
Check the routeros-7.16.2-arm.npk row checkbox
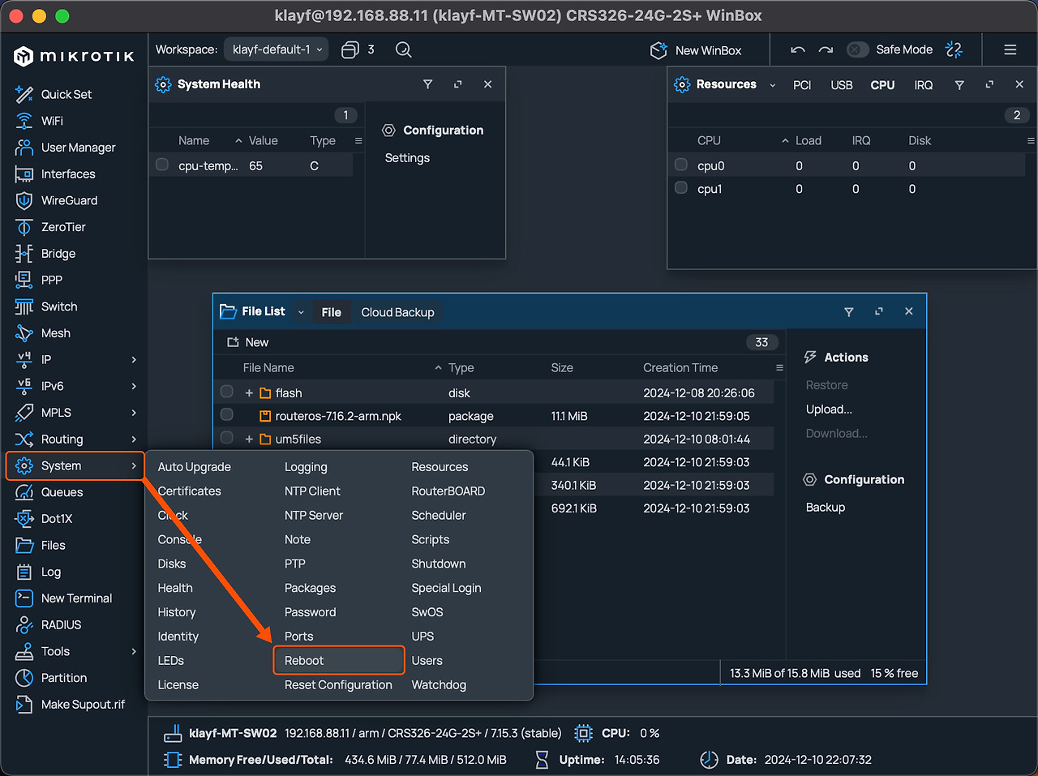pyautogui.click(x=227, y=415)
